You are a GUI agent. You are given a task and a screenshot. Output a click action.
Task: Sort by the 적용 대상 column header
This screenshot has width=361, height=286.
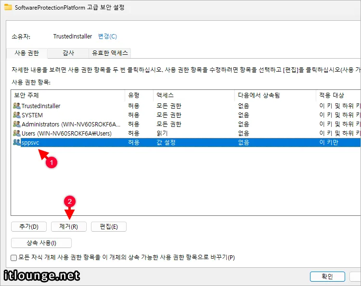coord(338,95)
